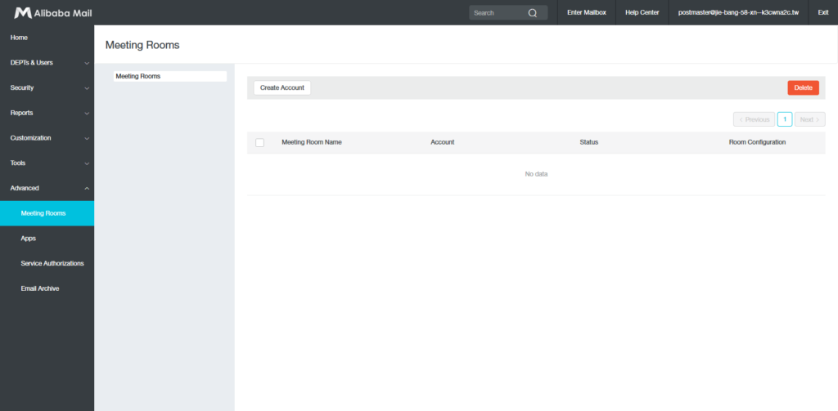Open the Customization menu
This screenshot has height=411, width=838.
30,138
